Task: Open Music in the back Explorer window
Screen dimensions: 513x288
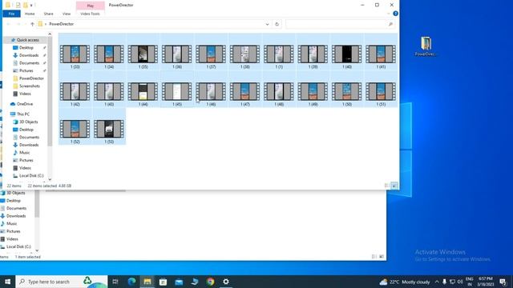Action: point(11,224)
